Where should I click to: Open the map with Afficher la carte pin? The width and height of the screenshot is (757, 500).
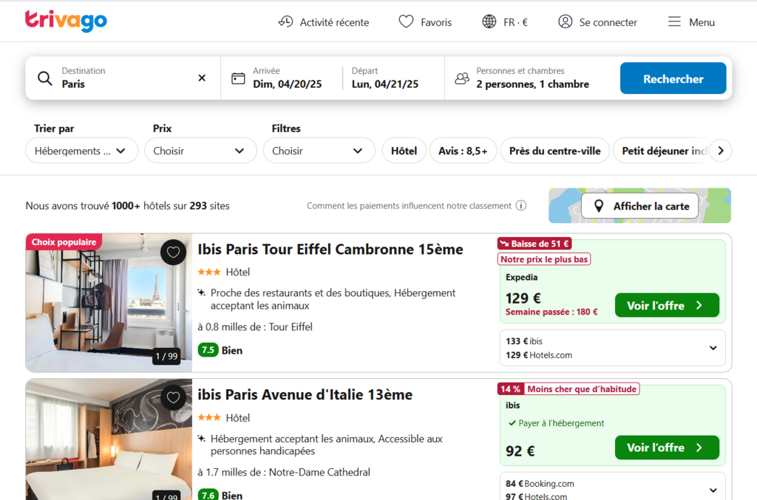pos(599,206)
